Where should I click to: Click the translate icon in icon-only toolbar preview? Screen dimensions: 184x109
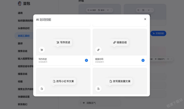coord(143,10)
